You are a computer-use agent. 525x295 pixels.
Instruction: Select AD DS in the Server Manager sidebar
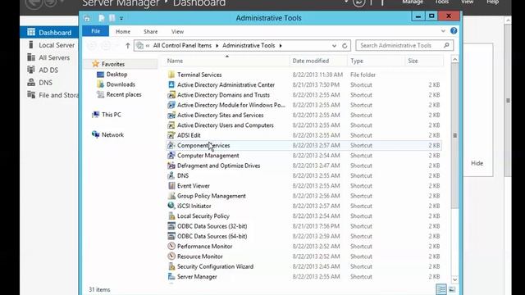[49, 70]
